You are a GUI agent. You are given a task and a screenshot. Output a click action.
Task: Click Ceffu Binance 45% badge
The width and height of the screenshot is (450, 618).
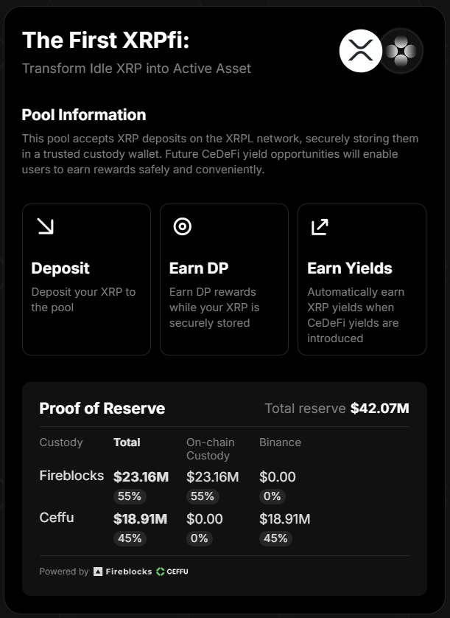pyautogui.click(x=275, y=538)
